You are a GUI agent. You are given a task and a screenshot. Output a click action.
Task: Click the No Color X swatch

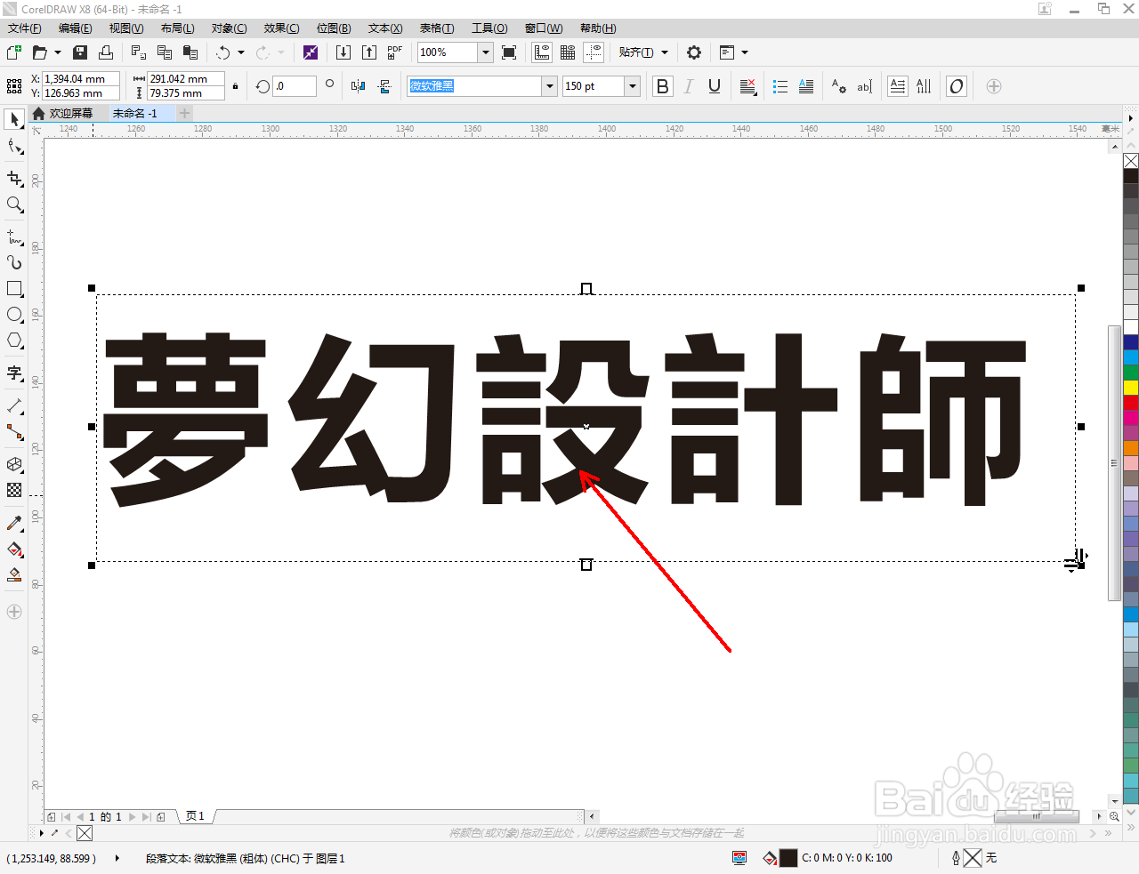(x=1131, y=161)
